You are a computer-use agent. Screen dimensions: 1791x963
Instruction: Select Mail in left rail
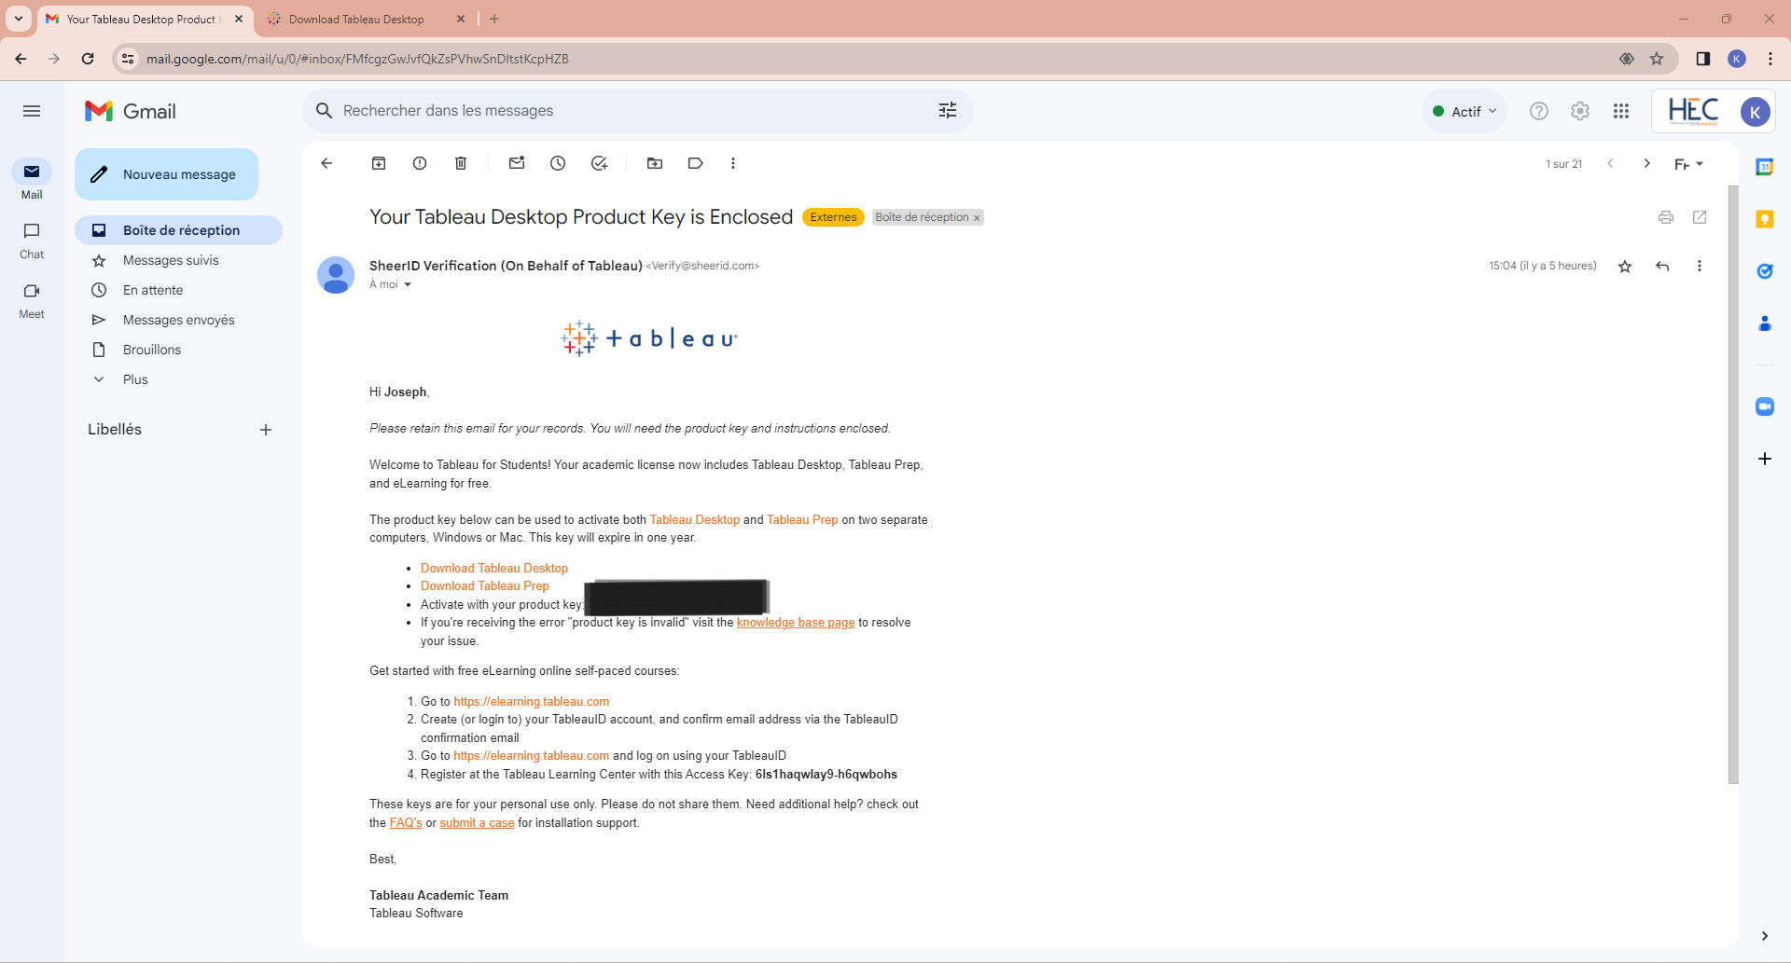click(32, 180)
